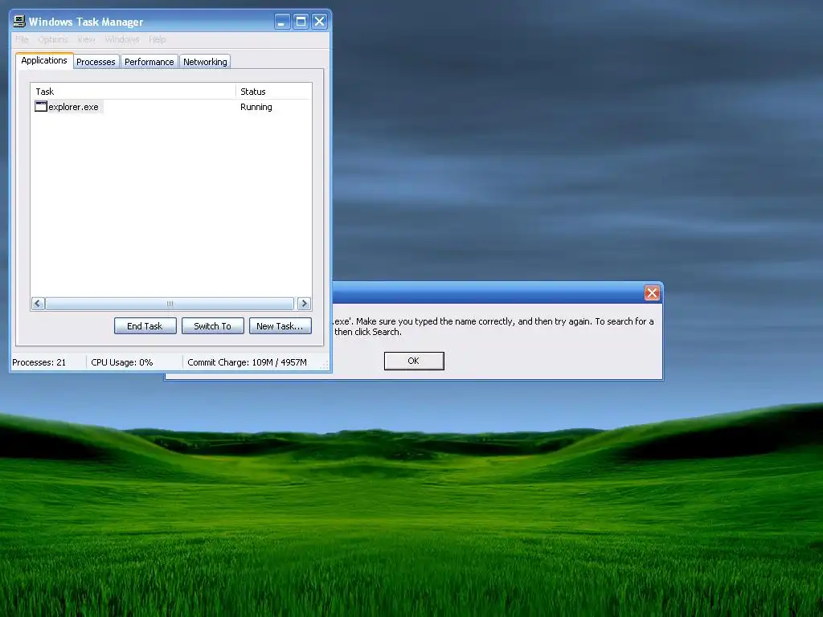Click the horizontal scrollbar thumb in task list
The image size is (823, 617).
coord(170,303)
